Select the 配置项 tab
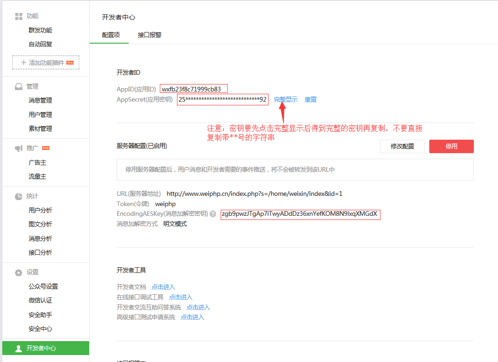The width and height of the screenshot is (498, 362). tap(111, 35)
